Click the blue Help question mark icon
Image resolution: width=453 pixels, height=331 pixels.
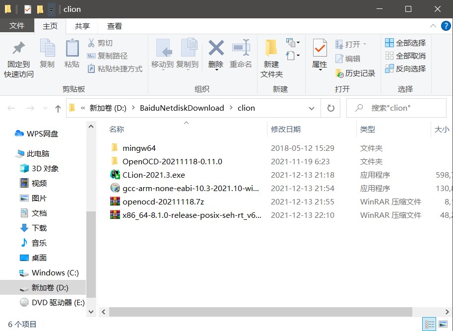click(446, 26)
